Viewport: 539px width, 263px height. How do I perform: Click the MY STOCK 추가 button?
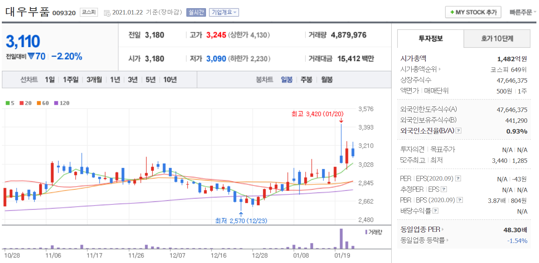point(473,12)
